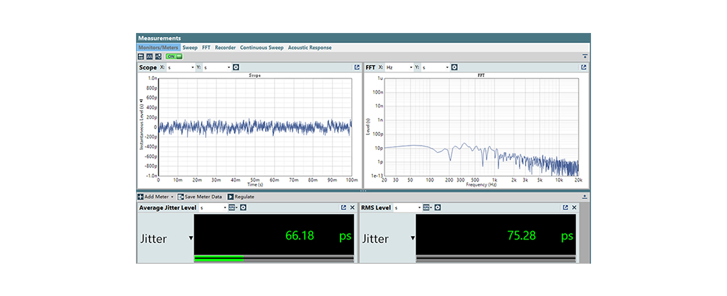Open the Acoustic Response tab
The height and width of the screenshot is (296, 727).
[x=310, y=48]
